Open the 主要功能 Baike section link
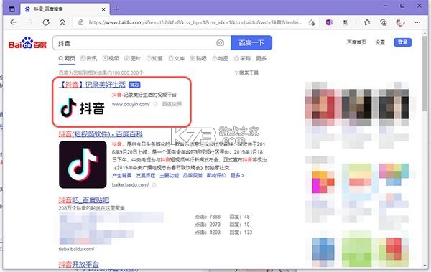The width and height of the screenshot is (431, 272). [169, 176]
